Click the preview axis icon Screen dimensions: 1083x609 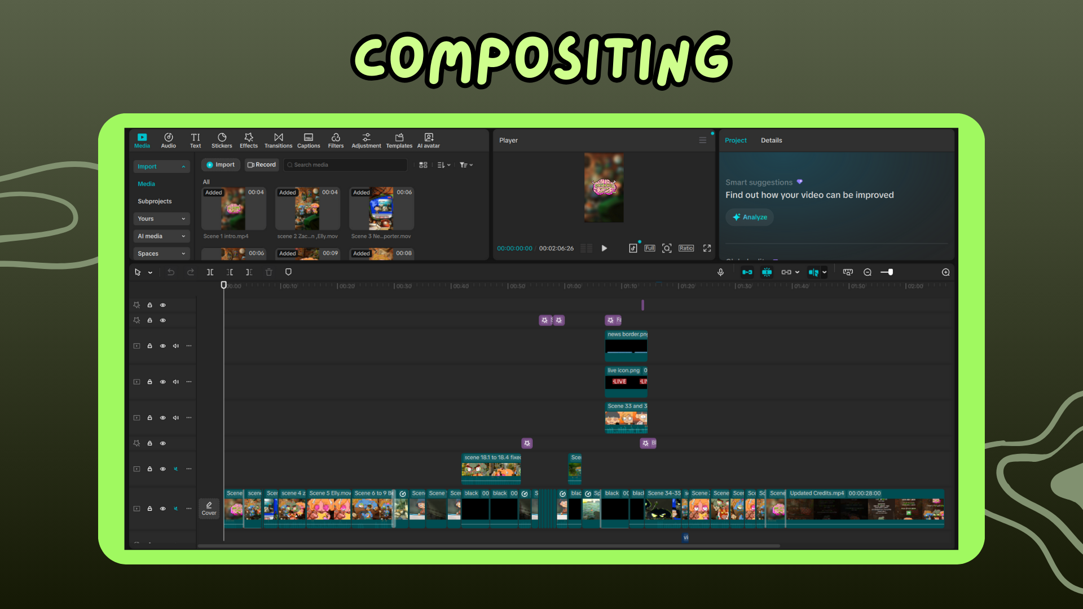pyautogui.click(x=813, y=272)
